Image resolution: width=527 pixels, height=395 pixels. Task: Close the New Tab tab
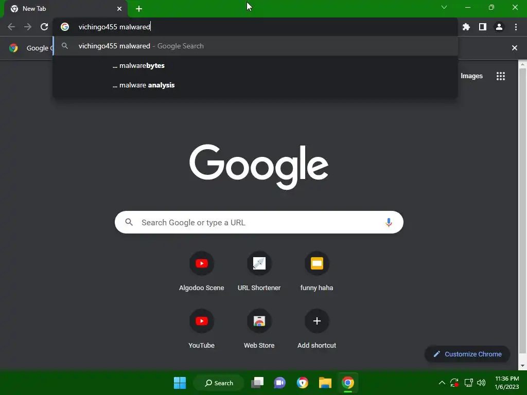point(119,9)
